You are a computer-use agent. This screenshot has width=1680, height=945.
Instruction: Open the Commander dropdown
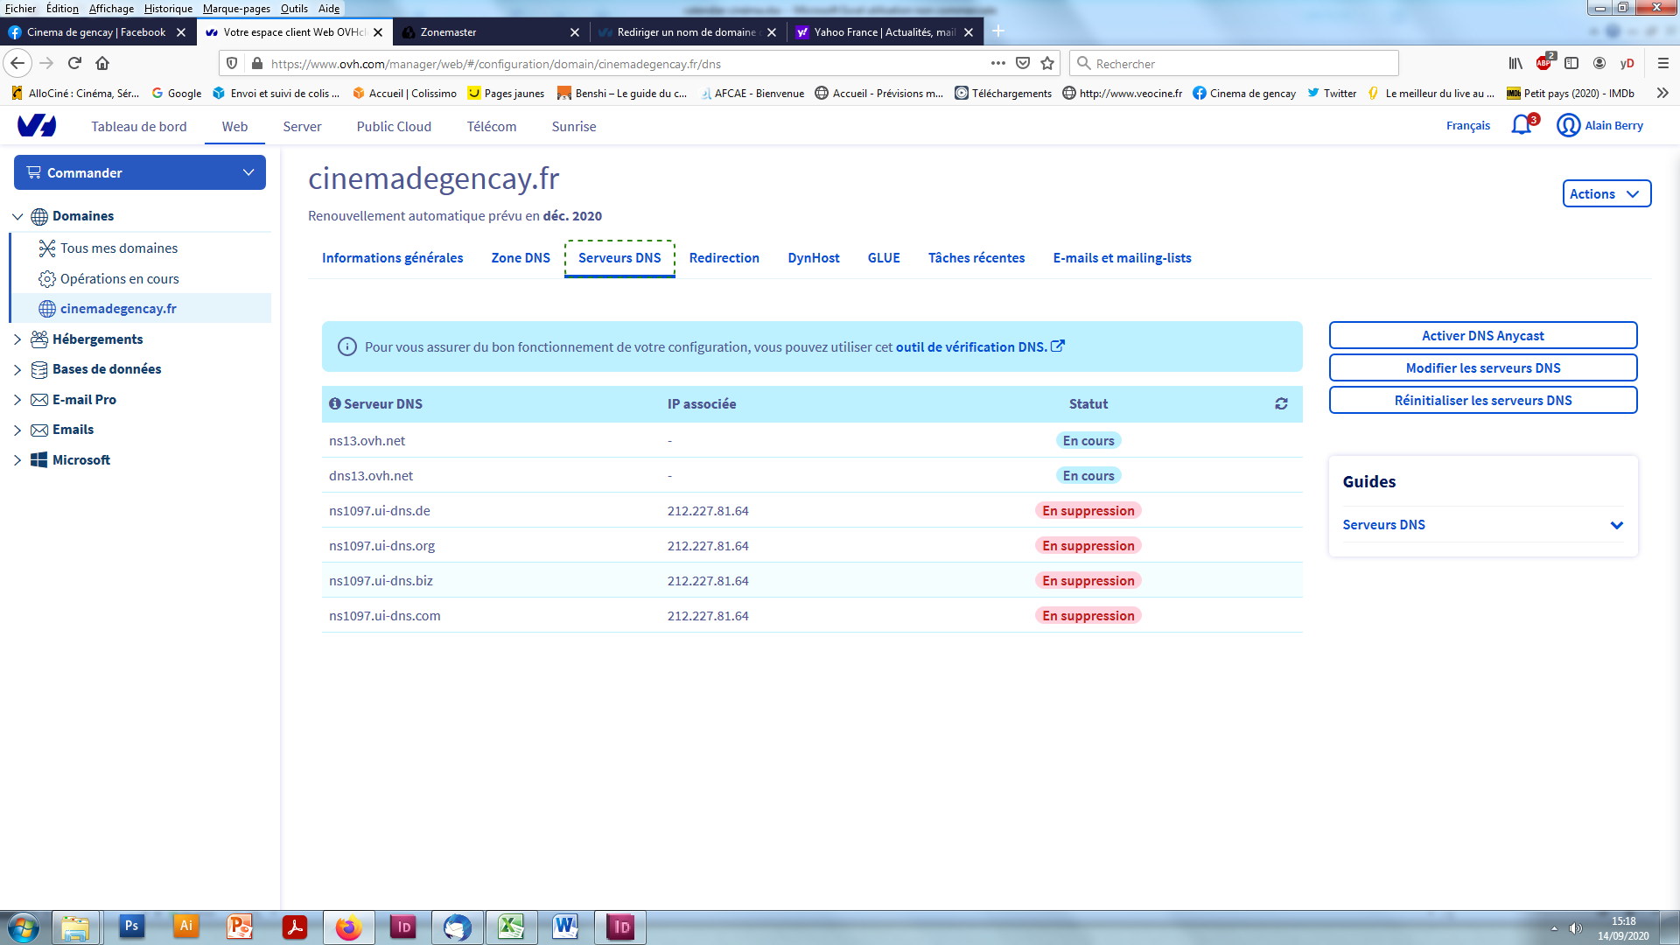(x=140, y=172)
